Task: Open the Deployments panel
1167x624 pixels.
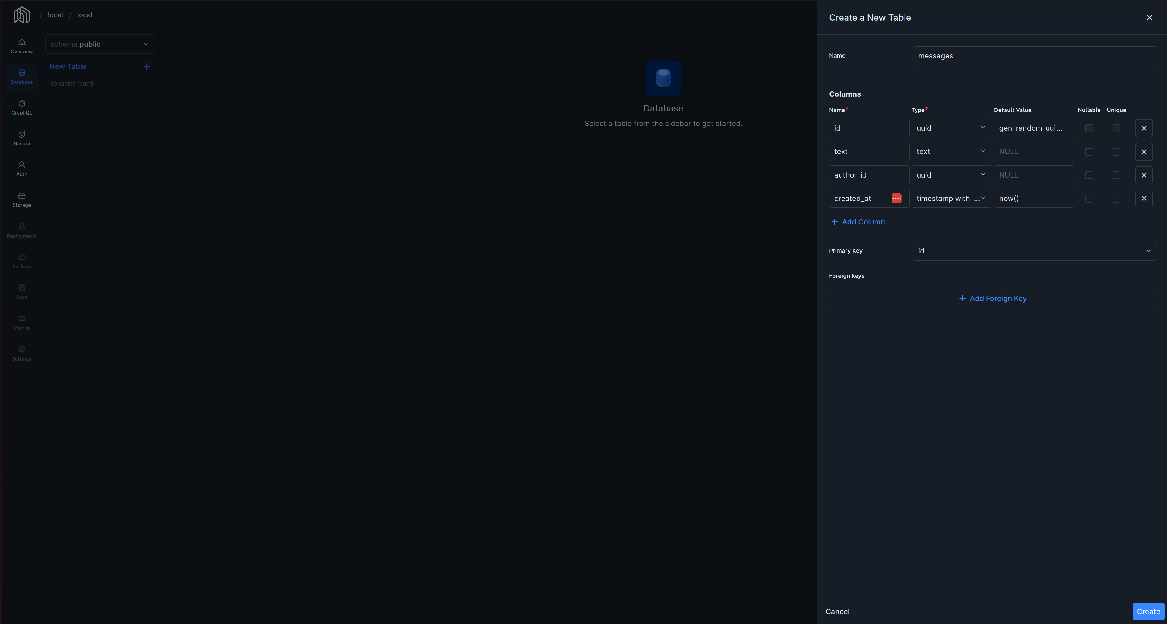Action: (x=21, y=230)
